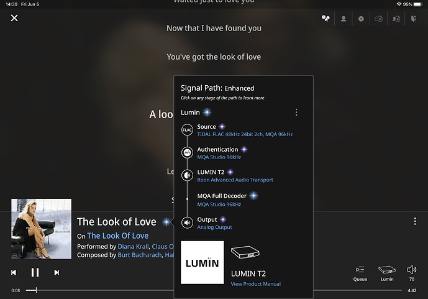Open MQA Studio 96kHz under MQA Full Decoder

click(x=219, y=205)
